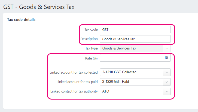198x112 pixels.
Task: Click the Description label
Action: [89, 39]
